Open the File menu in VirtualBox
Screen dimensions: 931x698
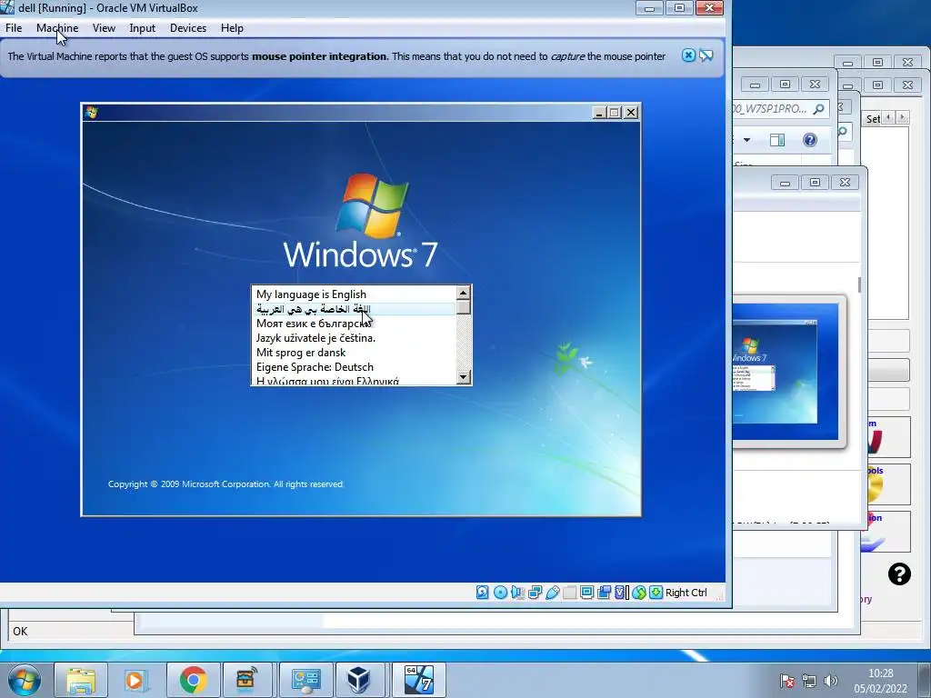[x=14, y=28]
